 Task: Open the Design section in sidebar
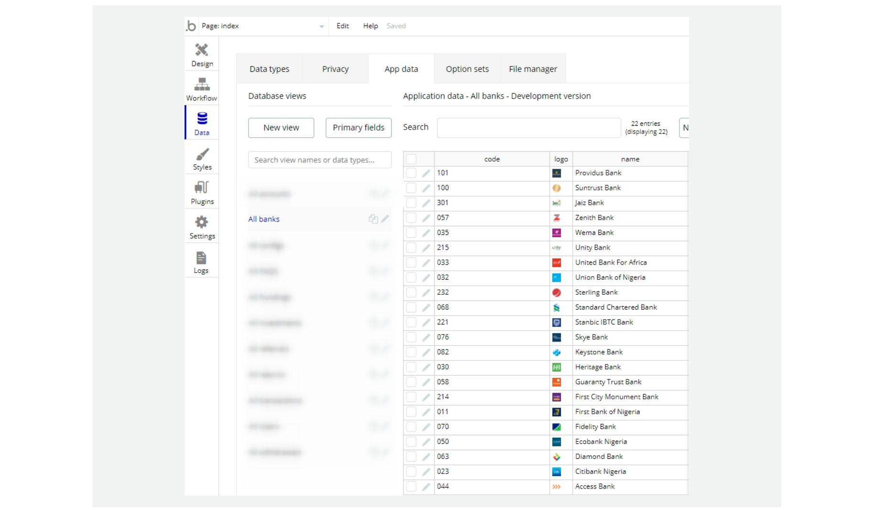click(x=202, y=55)
